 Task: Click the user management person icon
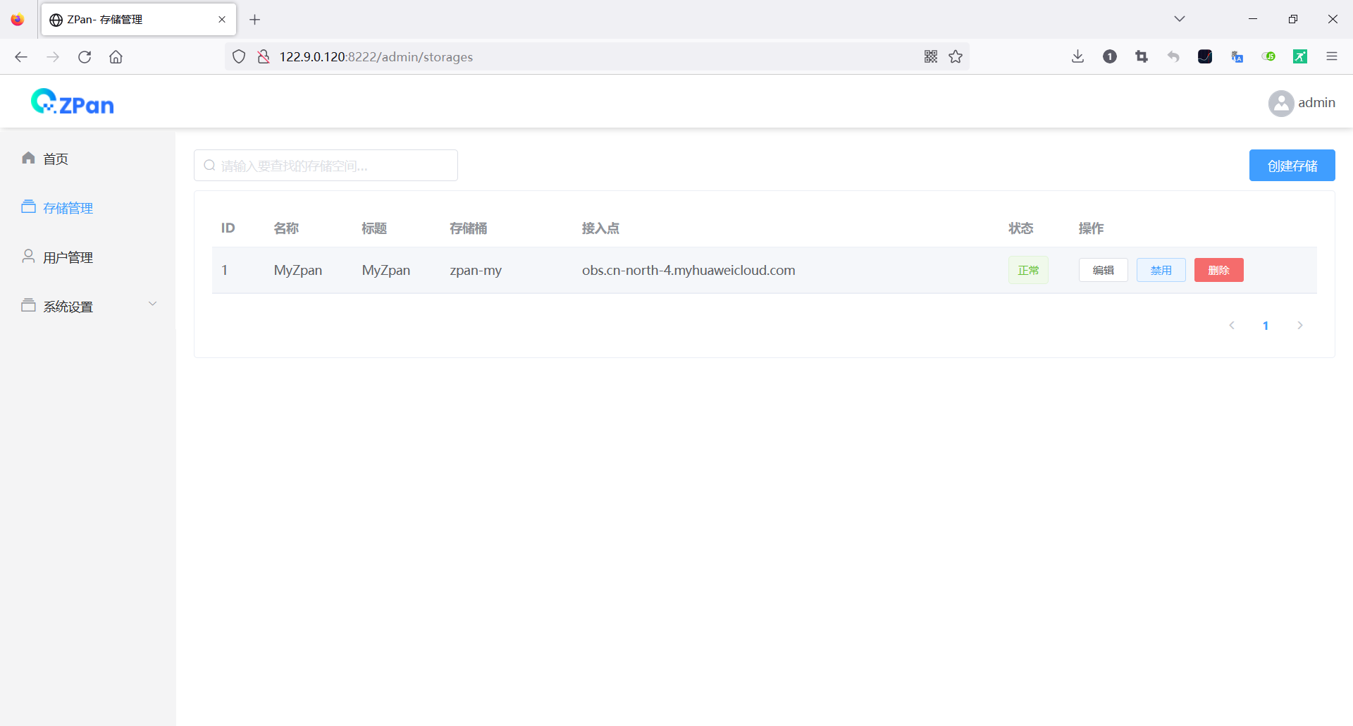pos(28,257)
